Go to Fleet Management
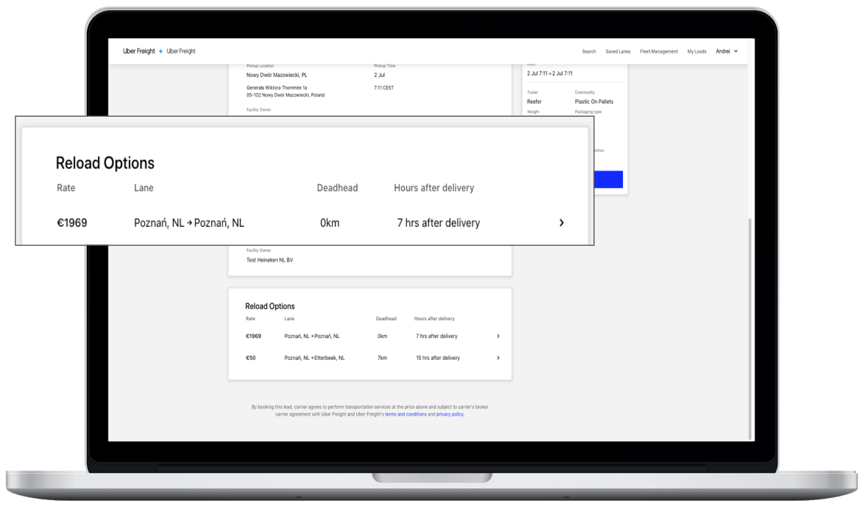This screenshot has height=507, width=863. [x=658, y=52]
